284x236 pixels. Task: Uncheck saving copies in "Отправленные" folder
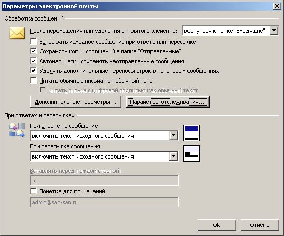(x=33, y=51)
